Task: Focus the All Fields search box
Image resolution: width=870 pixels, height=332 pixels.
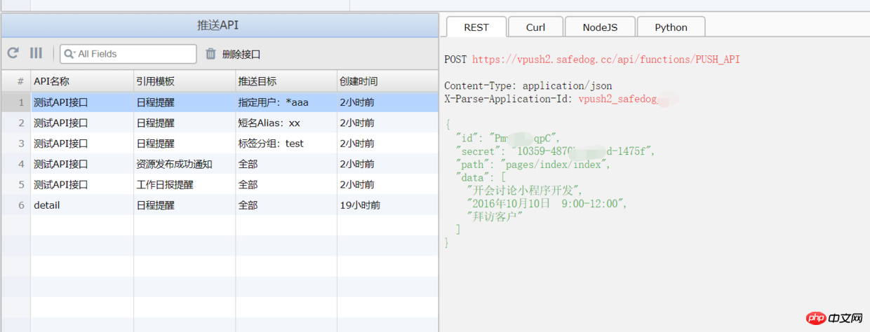Action: [x=128, y=54]
